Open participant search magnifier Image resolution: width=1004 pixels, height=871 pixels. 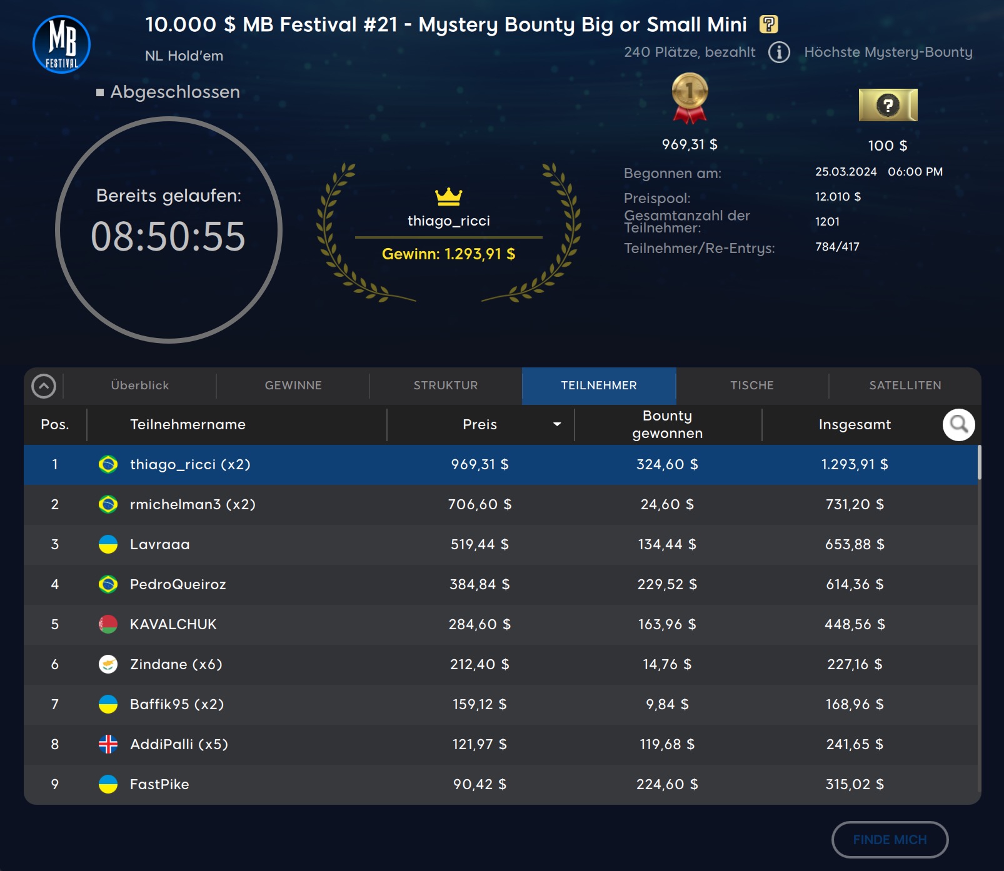958,425
